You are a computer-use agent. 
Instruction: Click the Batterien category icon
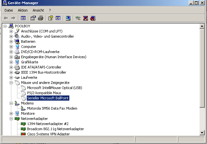point(17,41)
